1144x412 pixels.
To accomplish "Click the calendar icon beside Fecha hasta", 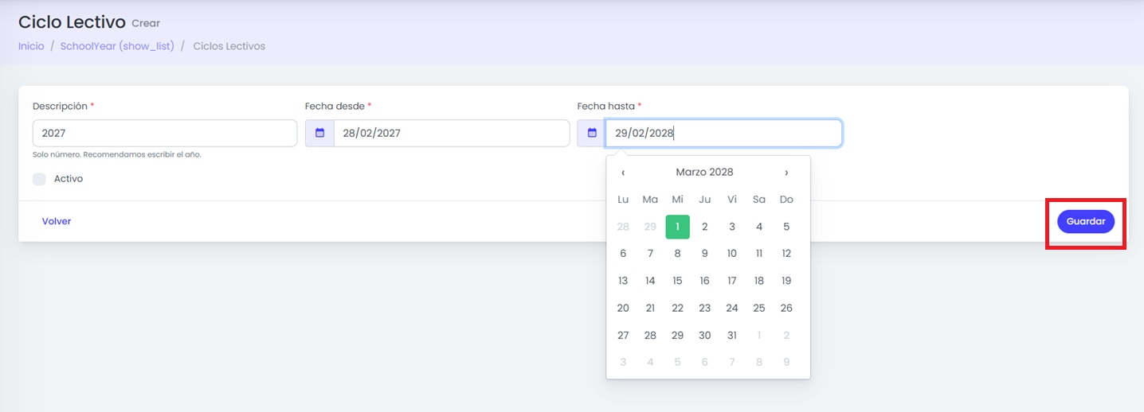I will click(591, 133).
